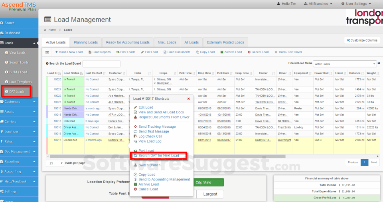This screenshot has width=383, height=202.
Task: Open the loads per page dropdown
Action: tap(55, 163)
